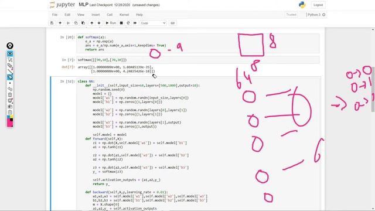Insert a new cell below with plus icon
This screenshot has height=211, width=375.
tap(60, 23)
